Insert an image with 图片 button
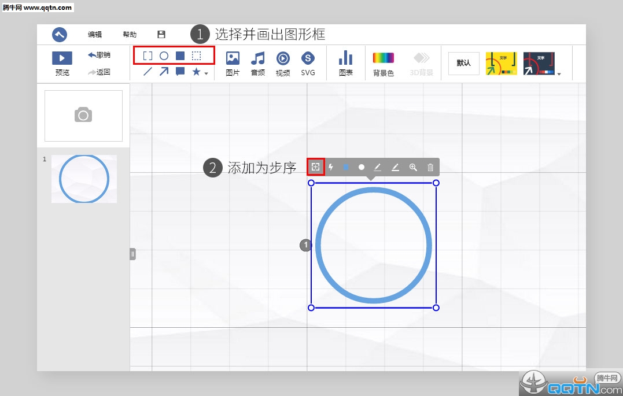The height and width of the screenshot is (396, 623). pyautogui.click(x=233, y=62)
